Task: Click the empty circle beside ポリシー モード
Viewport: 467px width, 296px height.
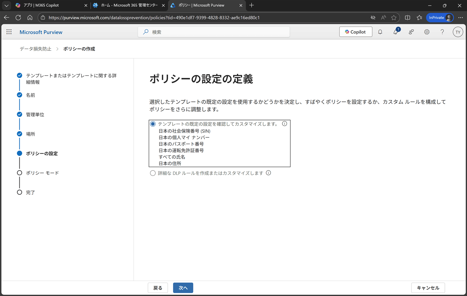Action: 20,173
